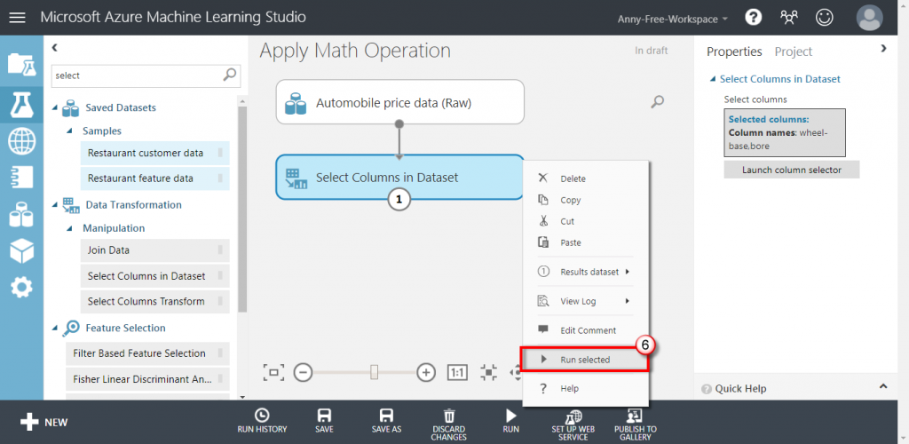Collapse the Select Columns in Dataset properties section

[712, 79]
